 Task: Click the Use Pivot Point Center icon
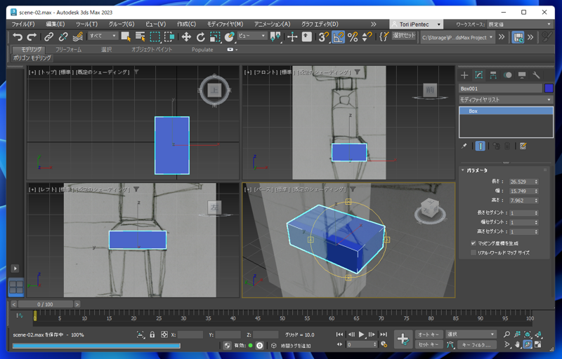275,36
